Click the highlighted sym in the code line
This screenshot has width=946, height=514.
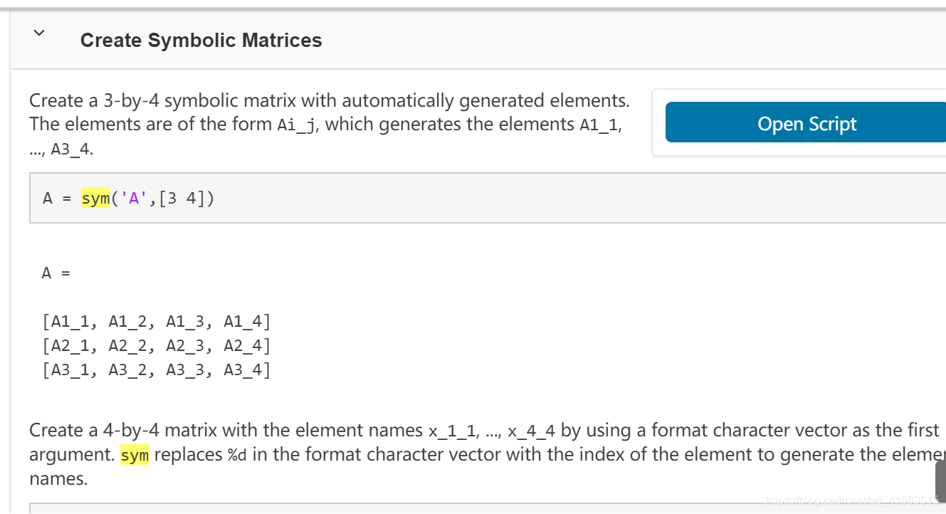click(x=95, y=198)
